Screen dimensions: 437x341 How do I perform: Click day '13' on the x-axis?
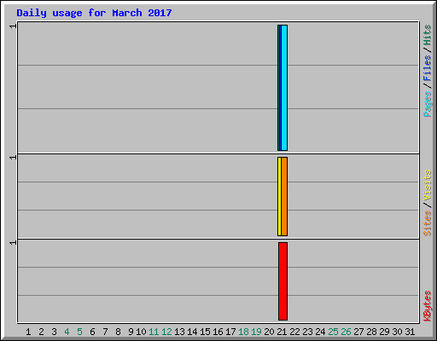pos(179,332)
